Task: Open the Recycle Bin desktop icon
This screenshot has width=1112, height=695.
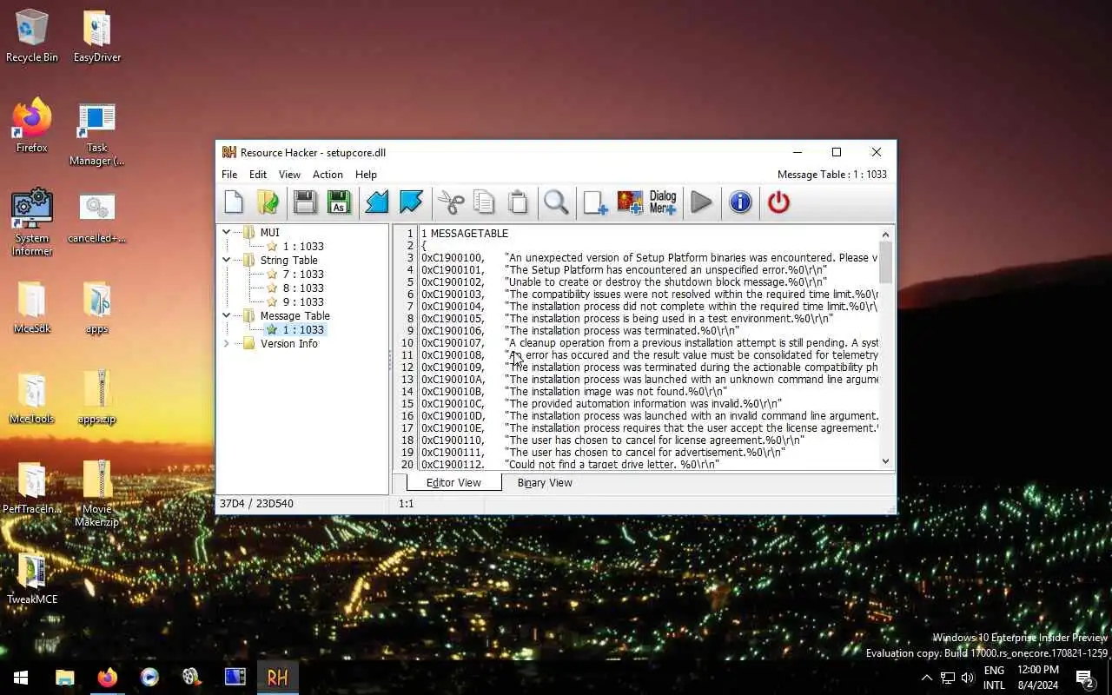Action: tap(32, 36)
